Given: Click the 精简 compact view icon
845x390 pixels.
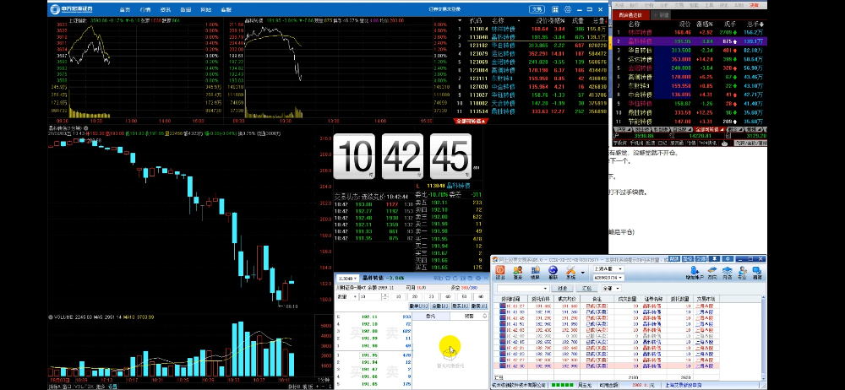Looking at the screenshot, I should (x=757, y=274).
